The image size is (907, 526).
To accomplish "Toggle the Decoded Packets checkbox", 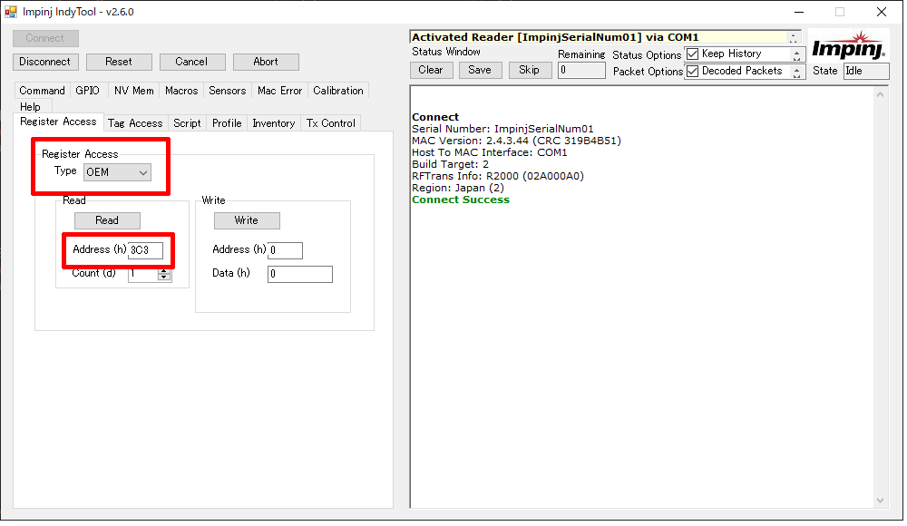I will [x=692, y=72].
